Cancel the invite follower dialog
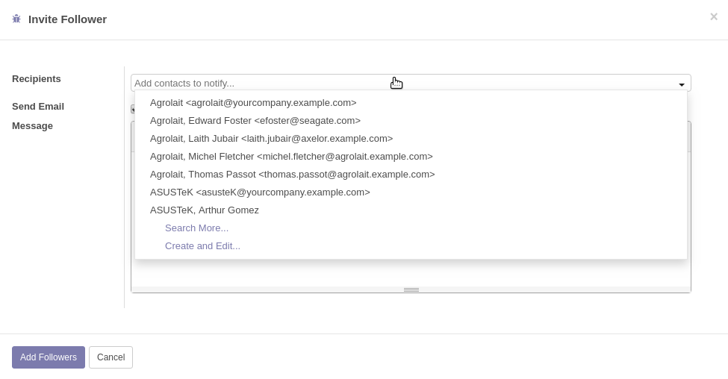Screen dimensions: 728x379 tap(111, 357)
